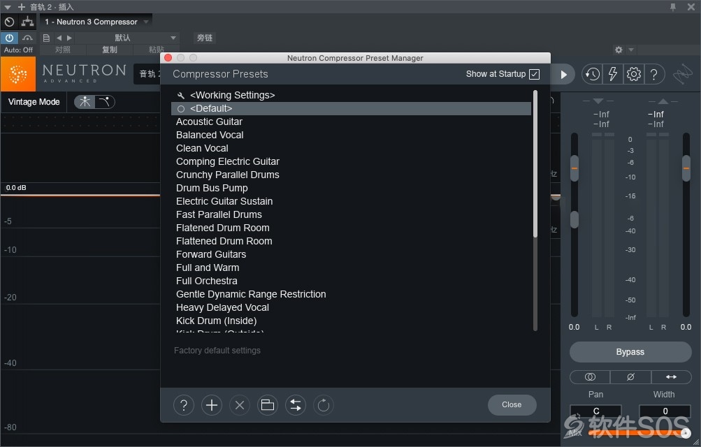The width and height of the screenshot is (701, 447).
Task: Select the Clean Vocal preset
Action: [351, 148]
